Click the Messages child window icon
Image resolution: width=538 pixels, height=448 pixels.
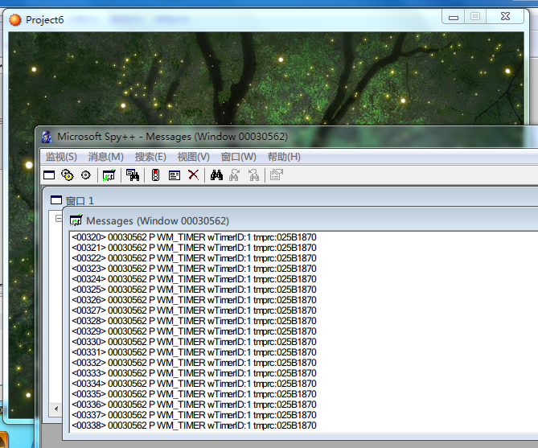pos(76,220)
